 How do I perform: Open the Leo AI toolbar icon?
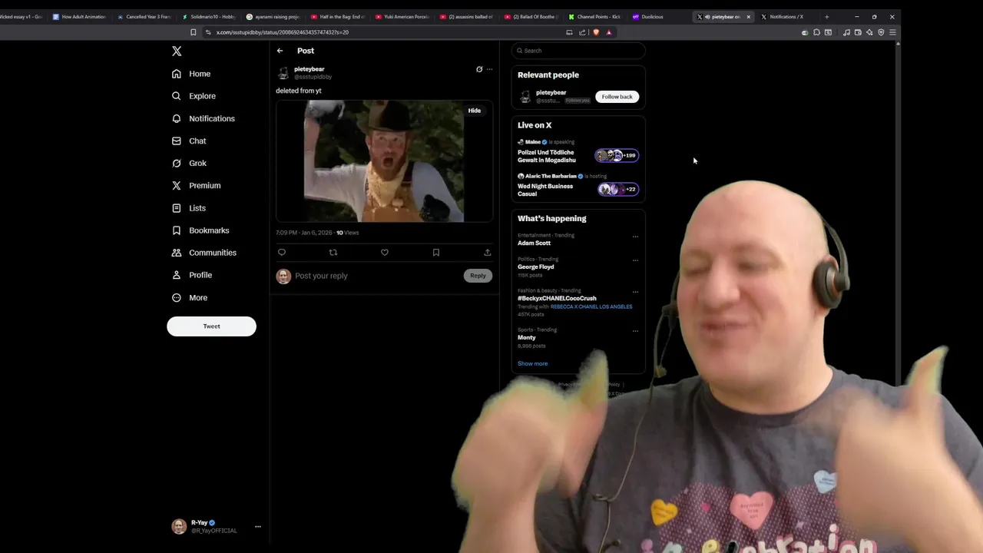869,32
